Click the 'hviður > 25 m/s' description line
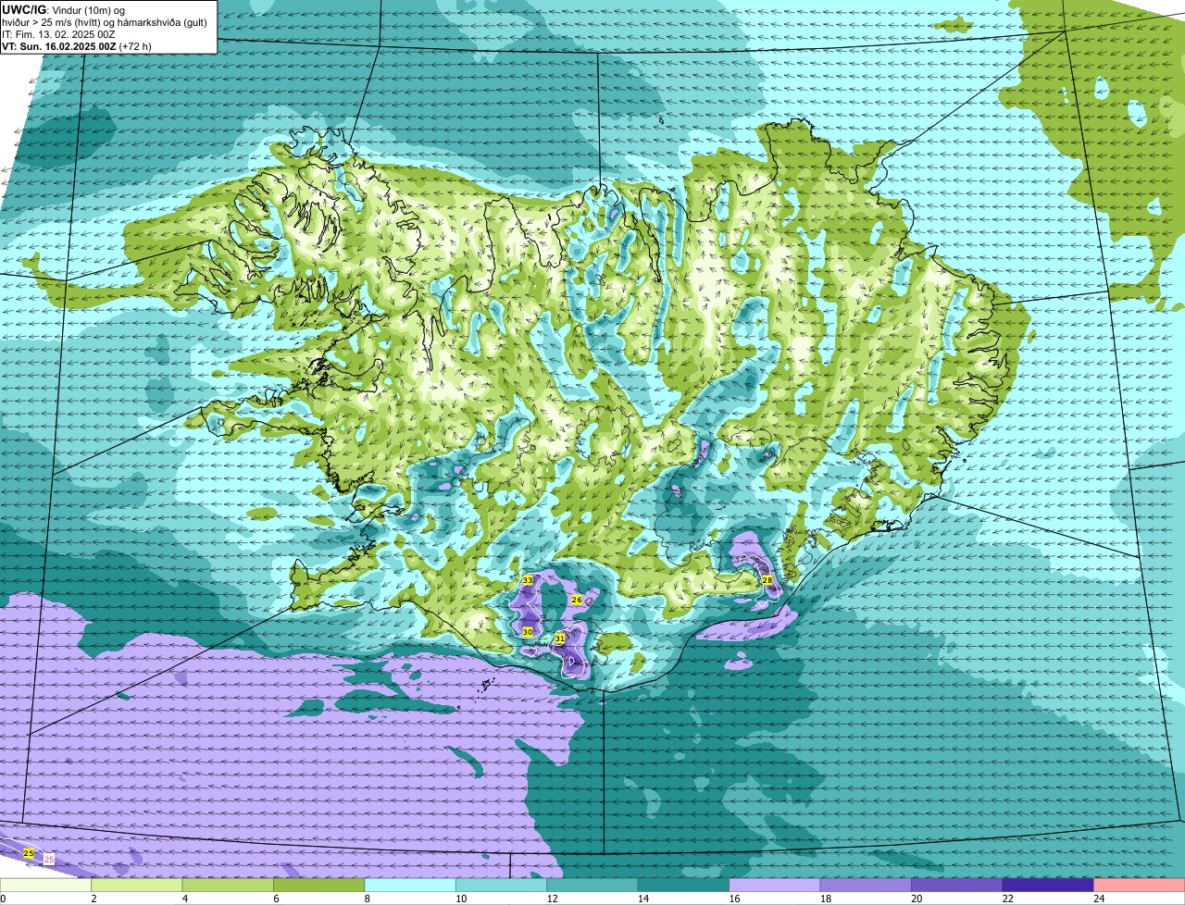 (105, 22)
